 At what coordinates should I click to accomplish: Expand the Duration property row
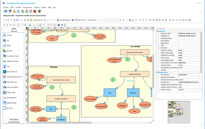tap(159, 48)
